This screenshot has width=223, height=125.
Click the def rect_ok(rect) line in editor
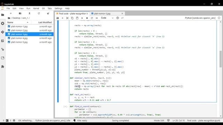coord(80,94)
